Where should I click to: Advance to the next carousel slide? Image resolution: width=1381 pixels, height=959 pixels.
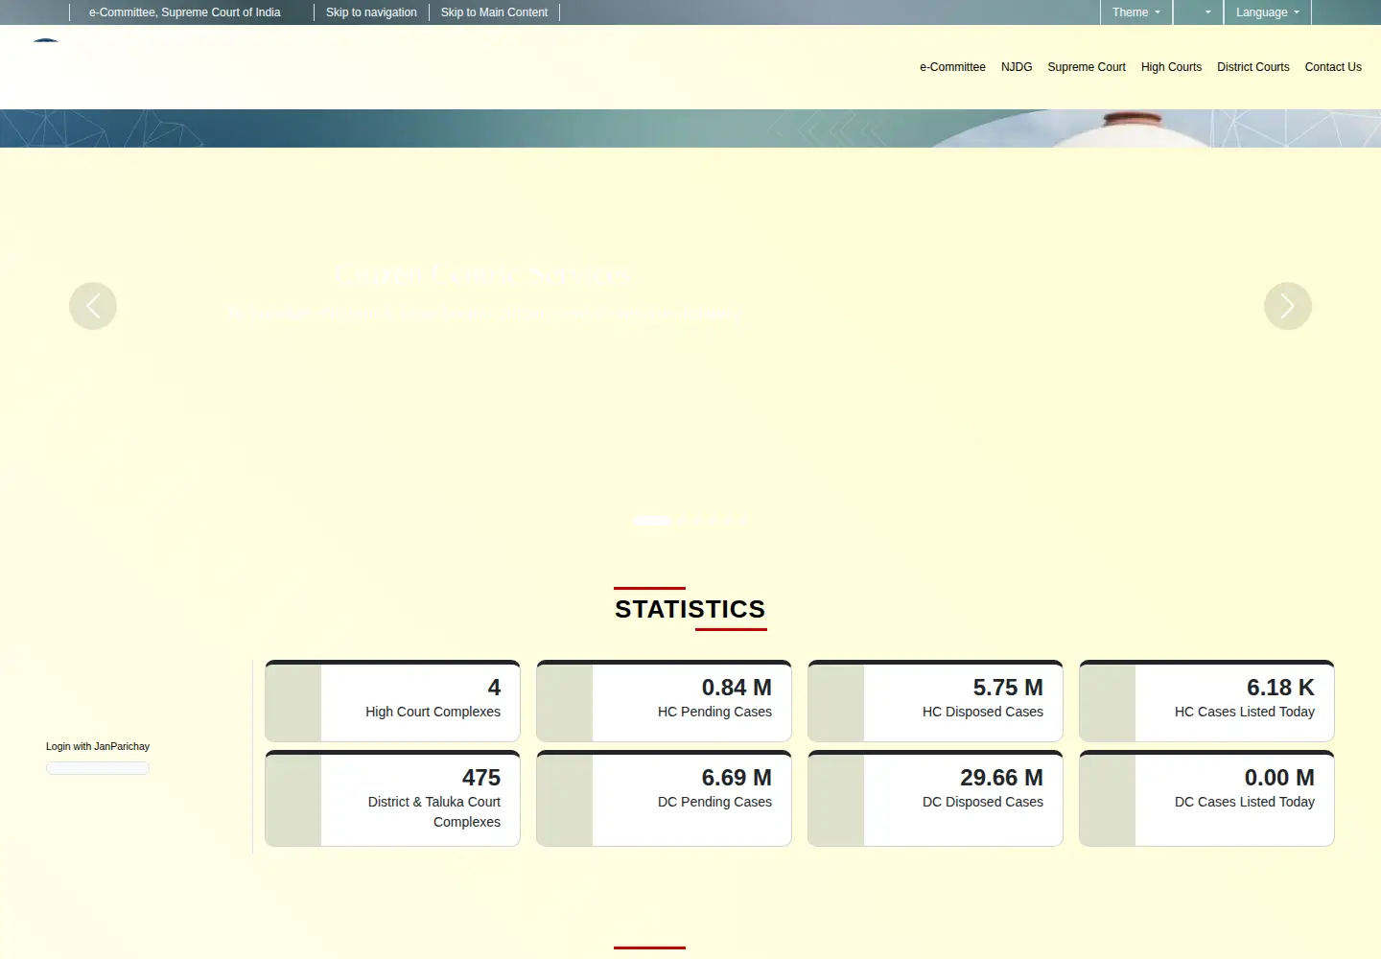[1288, 306]
